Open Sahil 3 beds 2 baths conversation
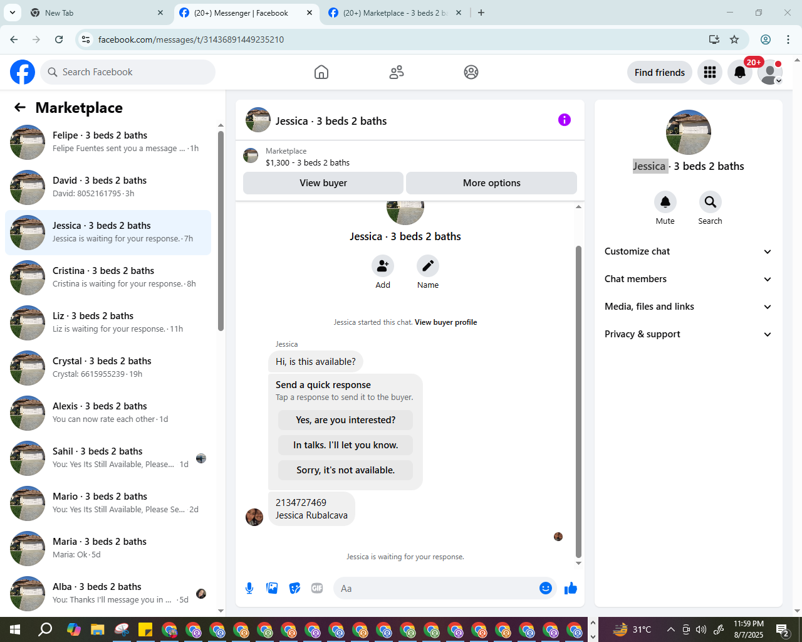 tap(108, 458)
